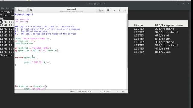Click the print 'in the if' line
This screenshot has width=193, height=108.
(x=35, y=89)
